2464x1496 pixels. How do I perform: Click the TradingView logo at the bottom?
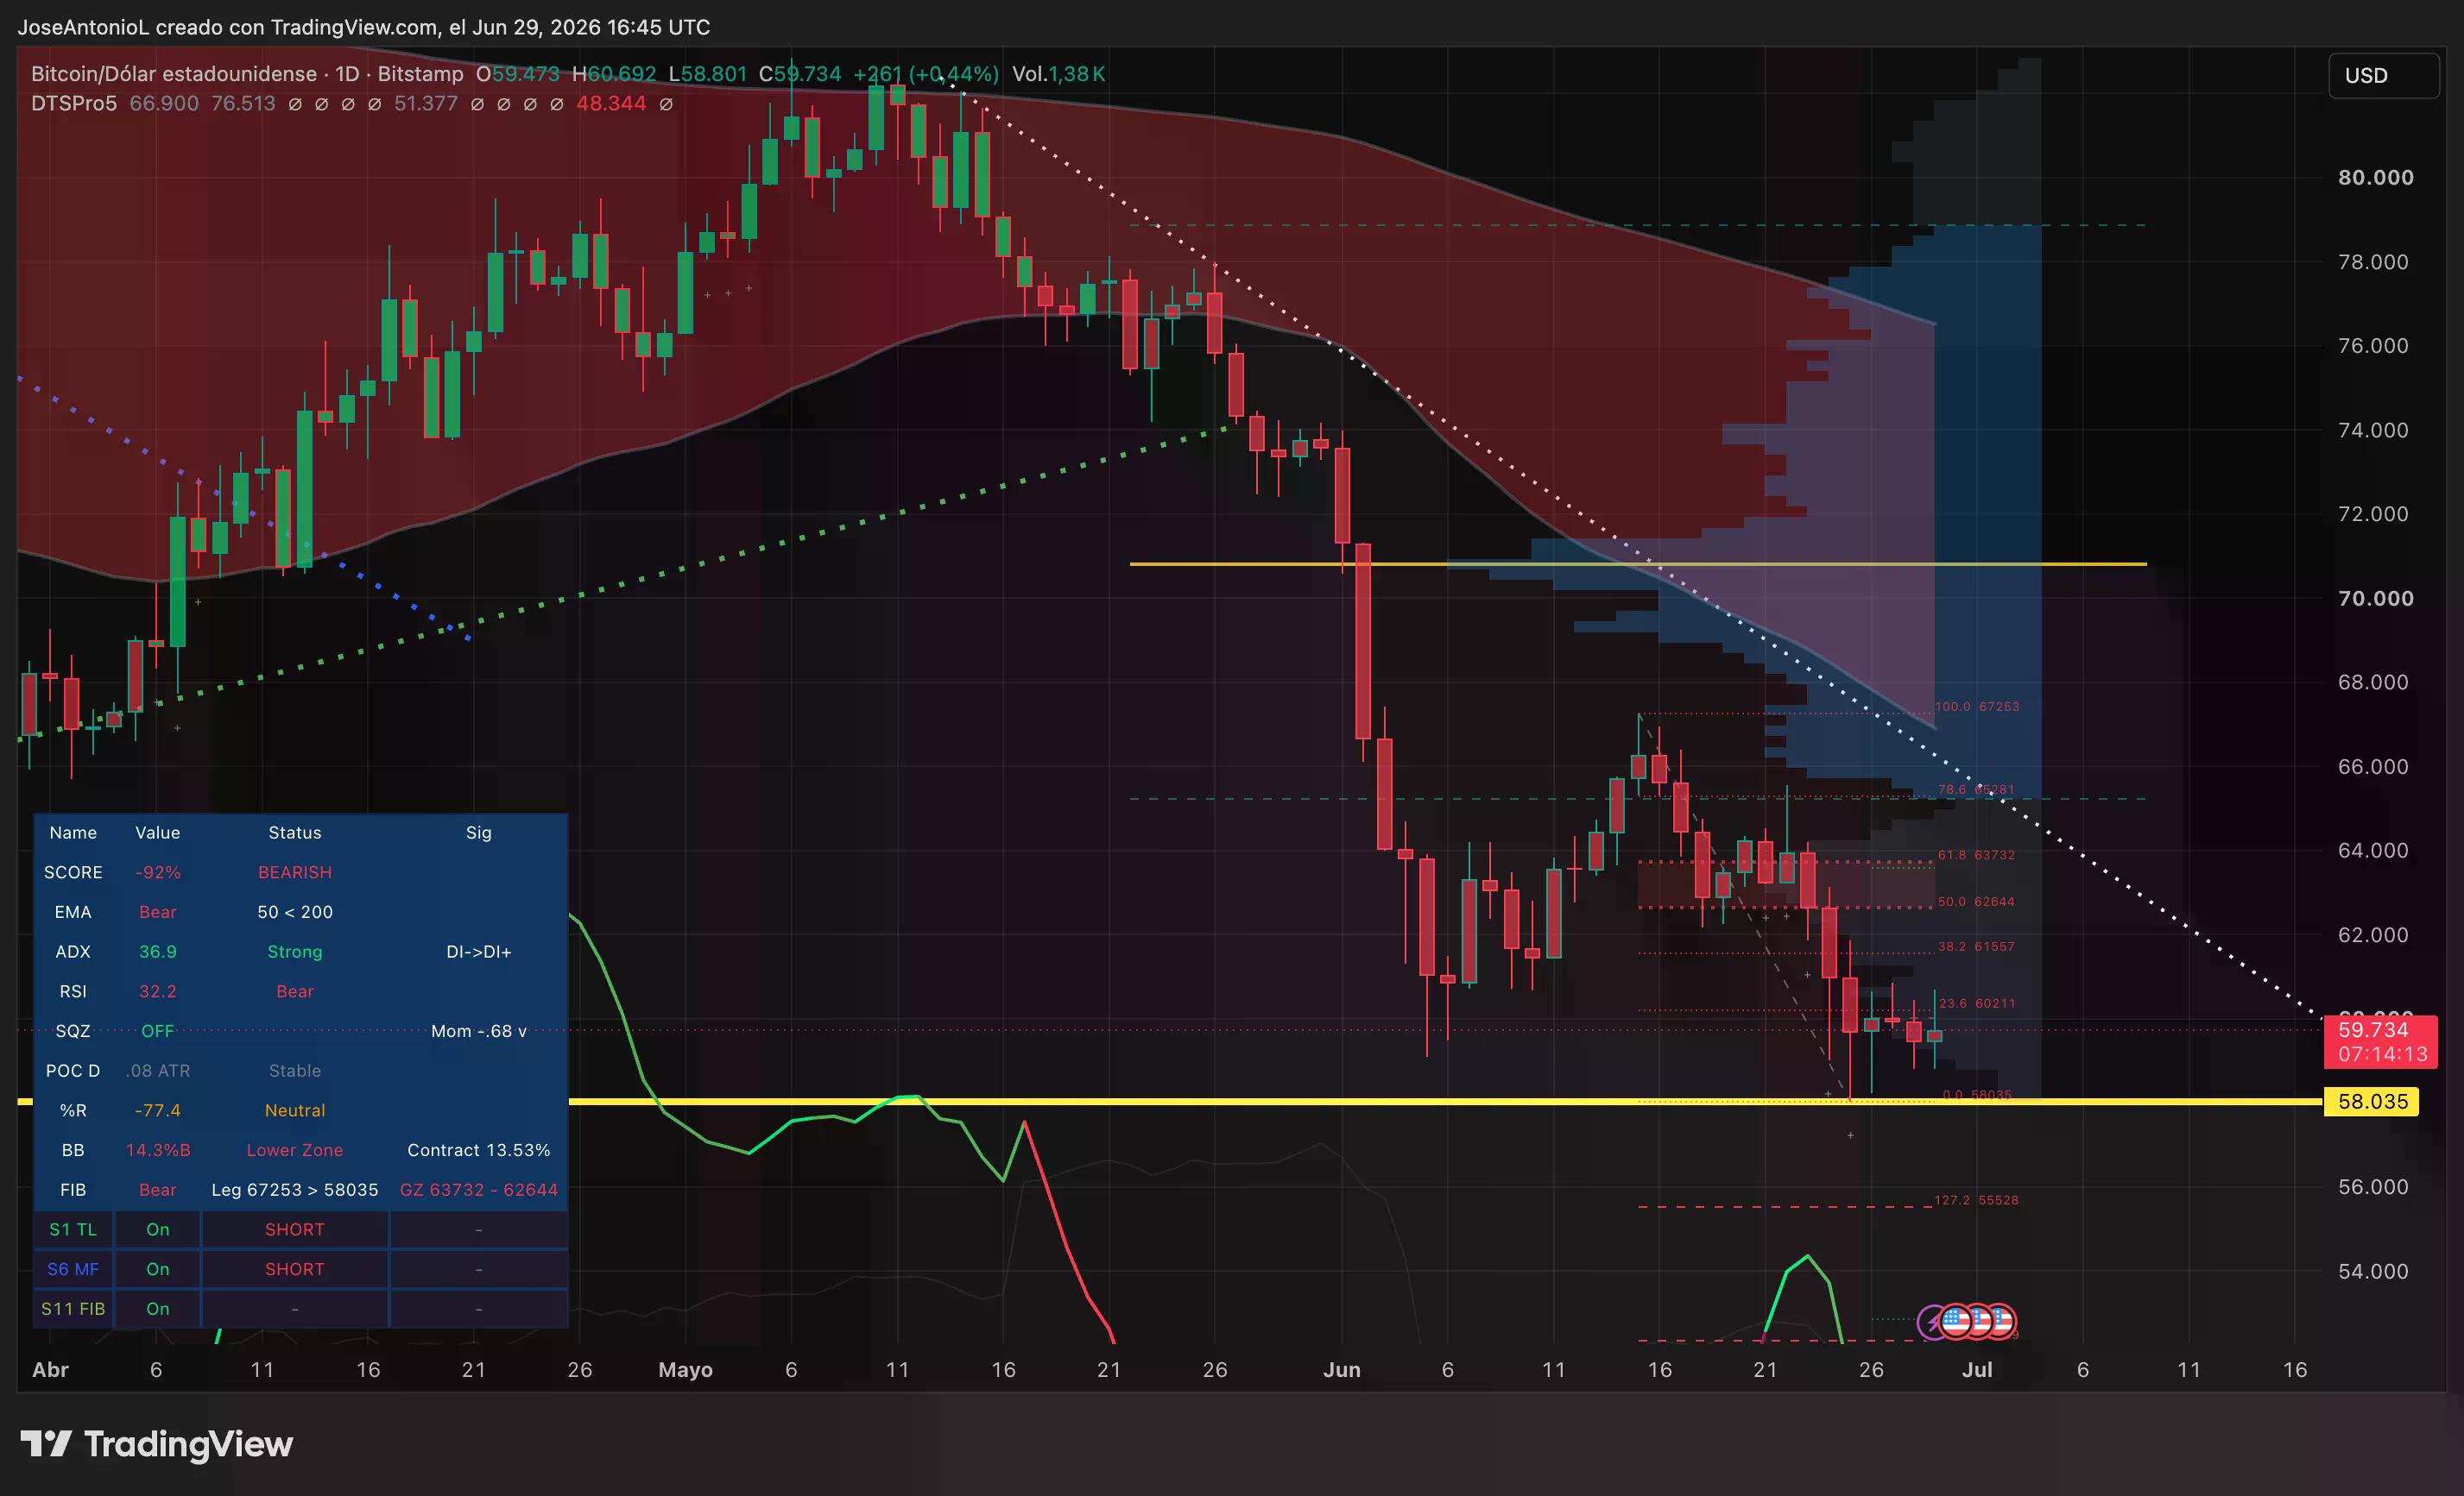pyautogui.click(x=157, y=1444)
